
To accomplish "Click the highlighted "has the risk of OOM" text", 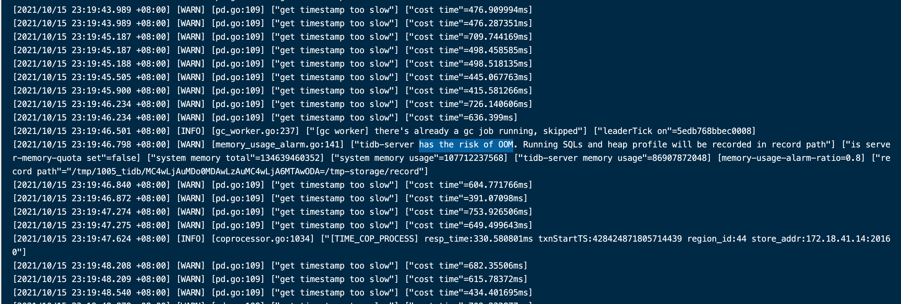I will [466, 145].
